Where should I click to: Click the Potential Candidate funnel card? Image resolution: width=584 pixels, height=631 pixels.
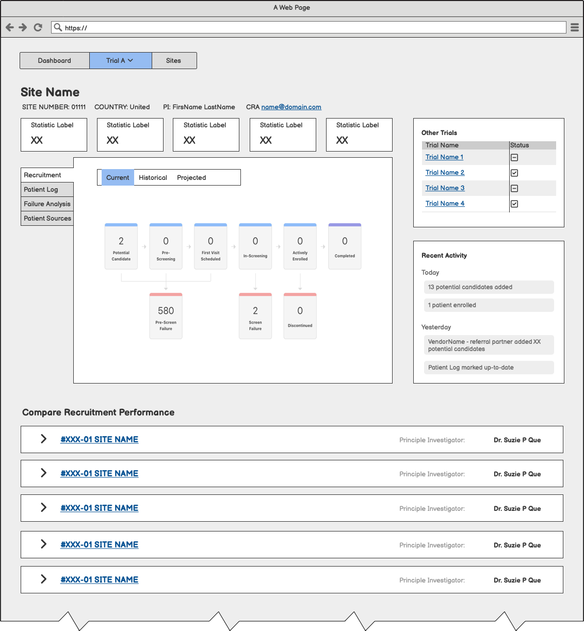click(121, 246)
